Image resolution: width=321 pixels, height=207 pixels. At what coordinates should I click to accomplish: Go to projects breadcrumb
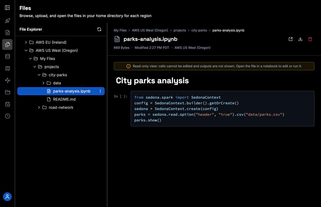(x=179, y=30)
